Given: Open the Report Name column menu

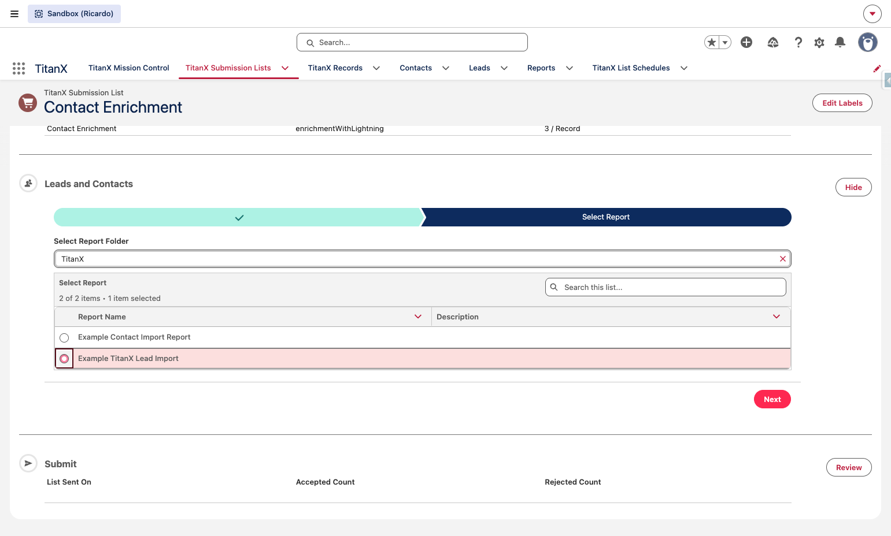Looking at the screenshot, I should pos(418,317).
